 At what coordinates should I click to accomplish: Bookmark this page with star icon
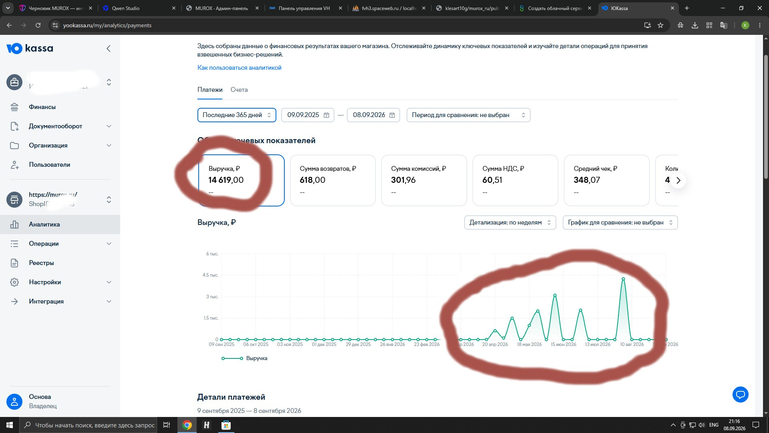click(x=660, y=25)
